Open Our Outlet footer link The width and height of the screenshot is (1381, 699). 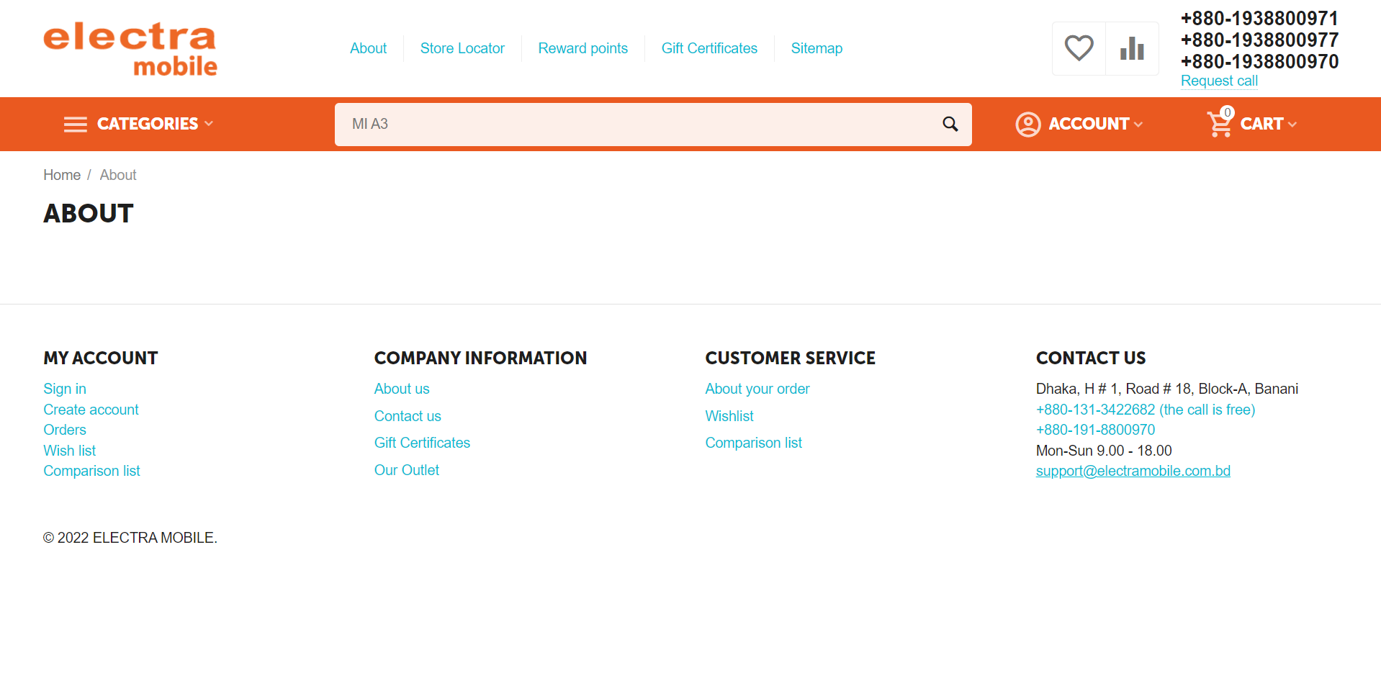point(406,470)
